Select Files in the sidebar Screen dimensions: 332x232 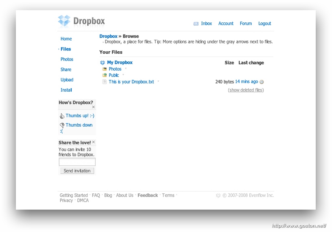[66, 49]
